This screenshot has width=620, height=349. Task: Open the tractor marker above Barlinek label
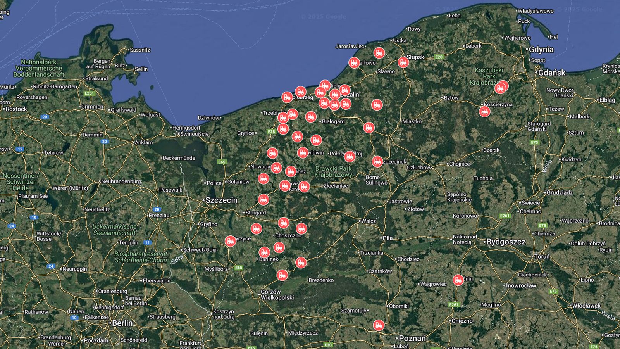coord(264,252)
